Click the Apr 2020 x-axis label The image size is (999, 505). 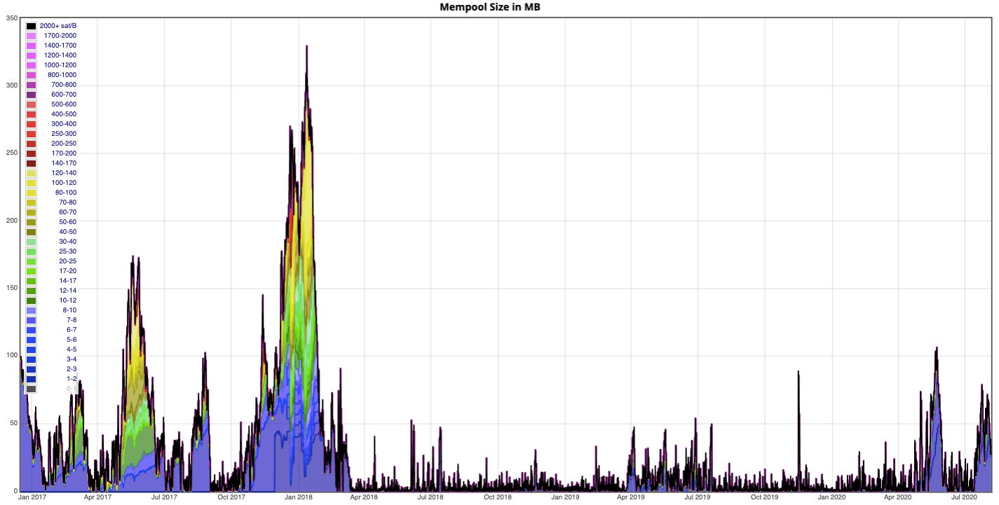tap(898, 497)
